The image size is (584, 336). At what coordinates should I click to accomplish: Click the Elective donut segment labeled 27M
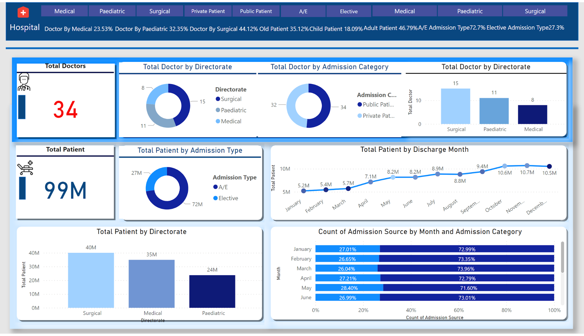pos(153,177)
